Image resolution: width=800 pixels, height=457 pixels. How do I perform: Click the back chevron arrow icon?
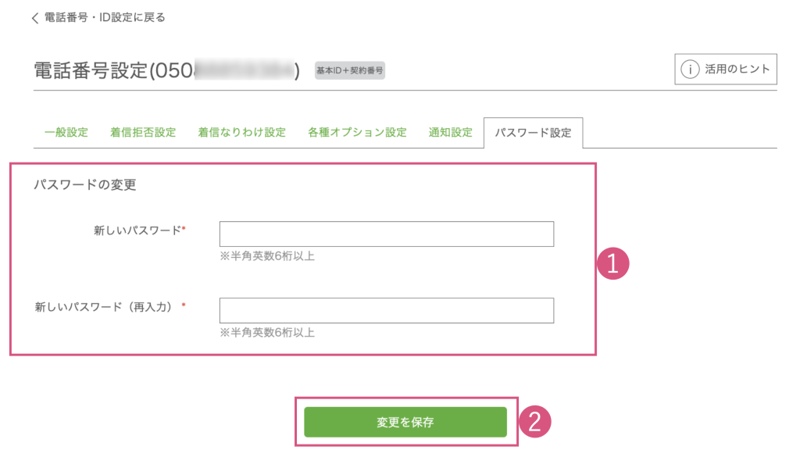(35, 18)
